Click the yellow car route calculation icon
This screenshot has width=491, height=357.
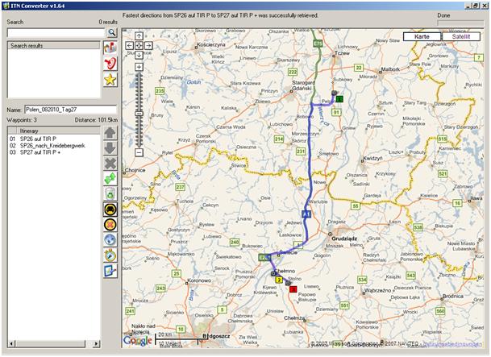[110, 210]
